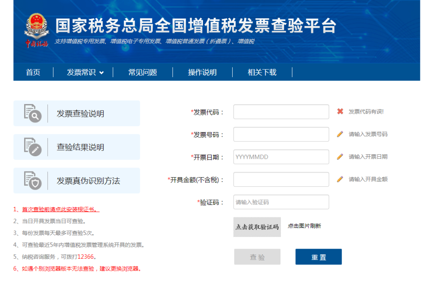
Task: Click the 请输入开具金额 hint text
Action: pyautogui.click(x=368, y=179)
